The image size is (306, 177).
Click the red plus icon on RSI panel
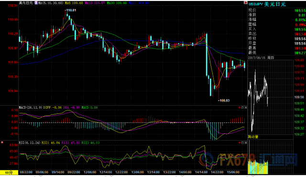240,143
